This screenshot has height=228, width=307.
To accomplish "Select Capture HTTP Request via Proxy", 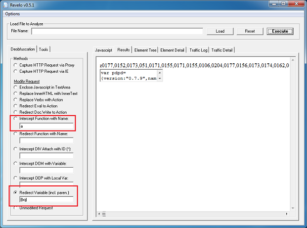I will point(16,65).
